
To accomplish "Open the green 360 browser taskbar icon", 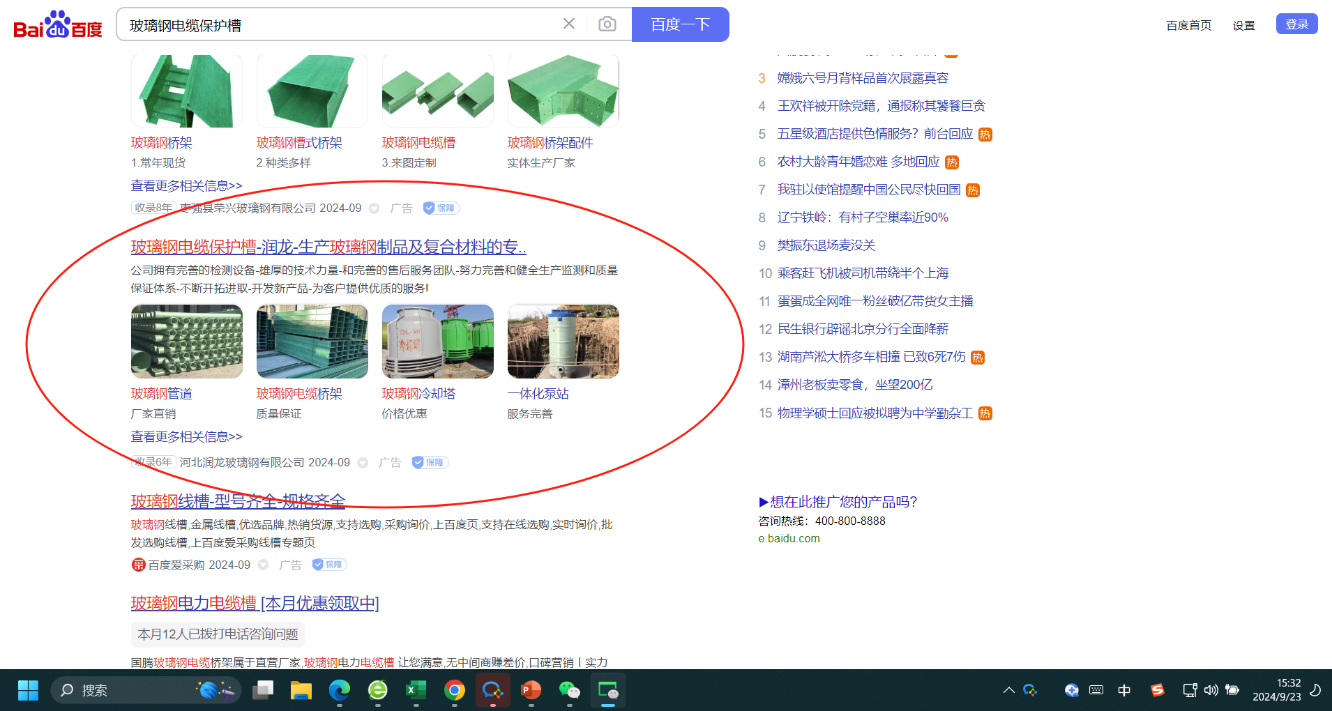I will [x=378, y=690].
